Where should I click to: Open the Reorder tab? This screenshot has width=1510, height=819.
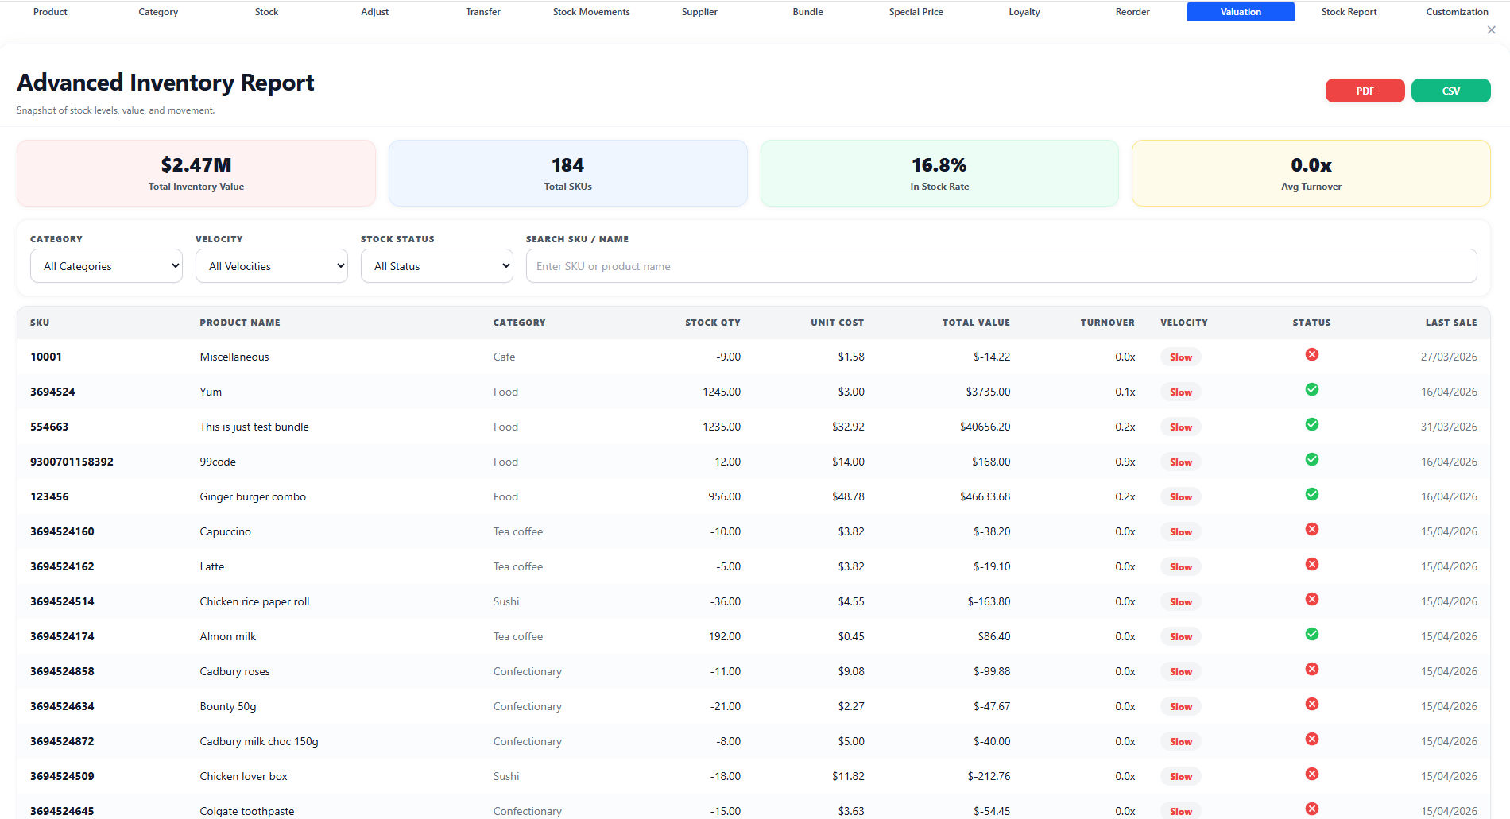tap(1132, 12)
